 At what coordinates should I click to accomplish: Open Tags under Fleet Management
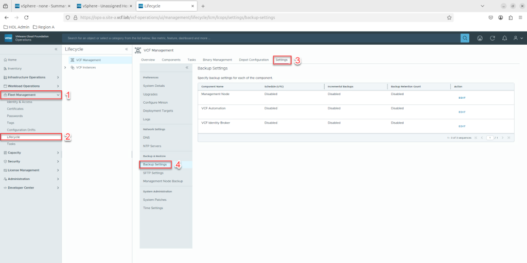pyautogui.click(x=10, y=123)
